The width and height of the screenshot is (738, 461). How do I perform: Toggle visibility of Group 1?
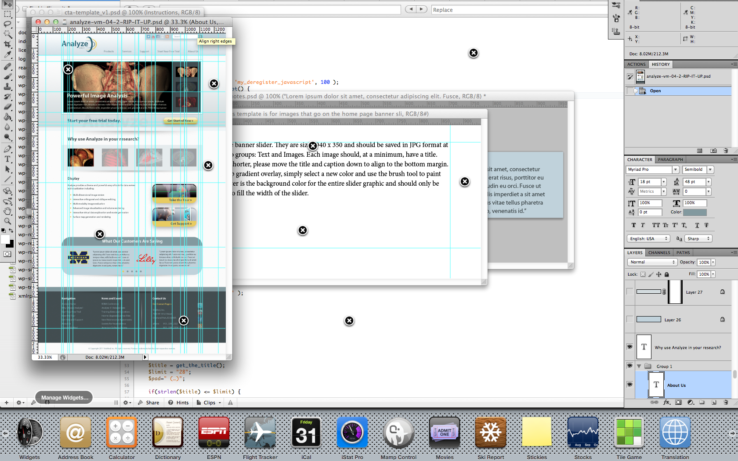tap(629, 366)
